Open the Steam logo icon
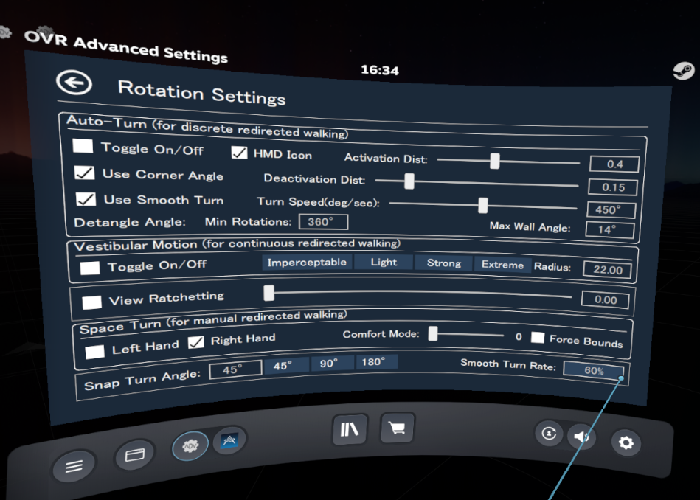Image resolution: width=700 pixels, height=500 pixels. [684, 71]
